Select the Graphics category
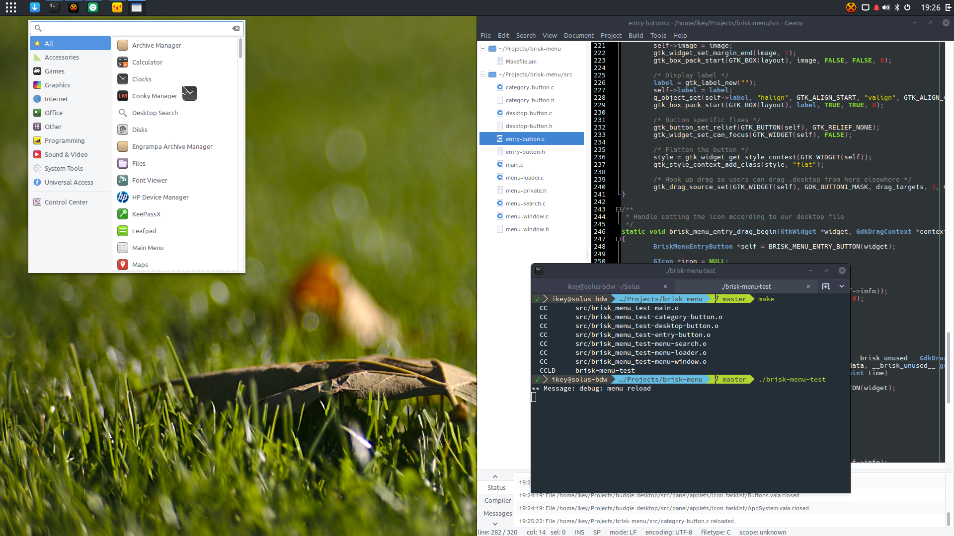 click(x=70, y=85)
